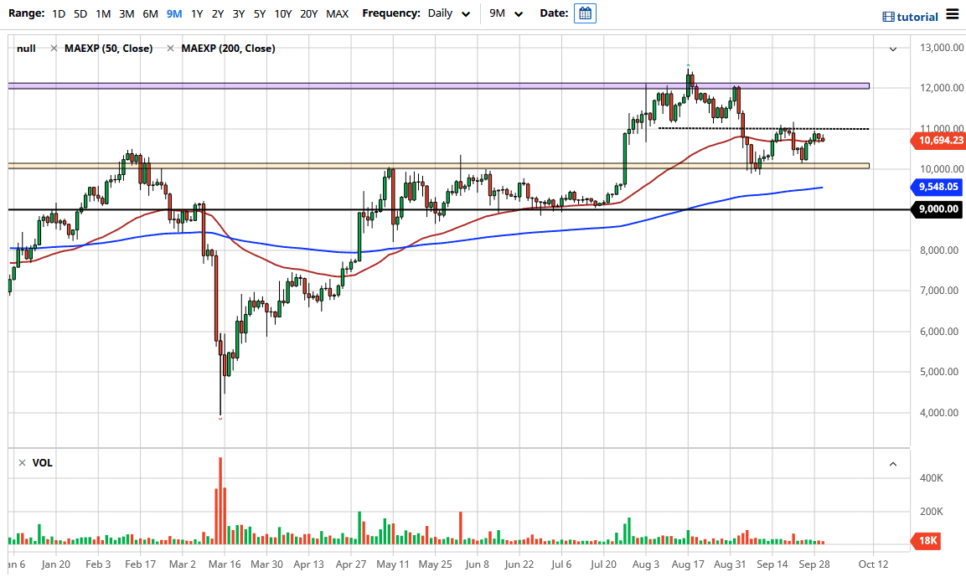This screenshot has height=577, width=966.
Task: Click the null series label
Action: click(26, 48)
